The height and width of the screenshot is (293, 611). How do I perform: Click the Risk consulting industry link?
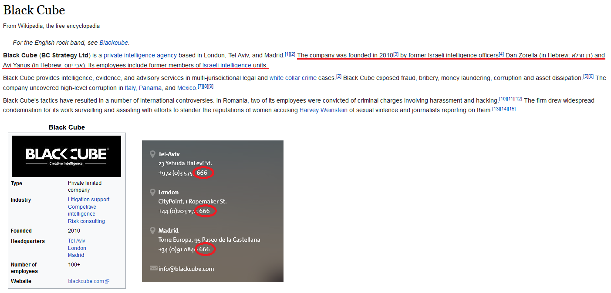(x=86, y=221)
